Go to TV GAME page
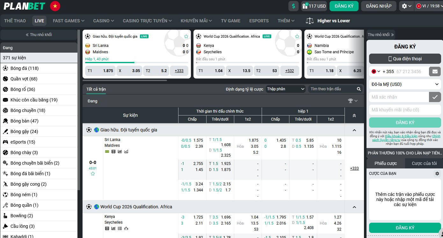 pos(231,21)
